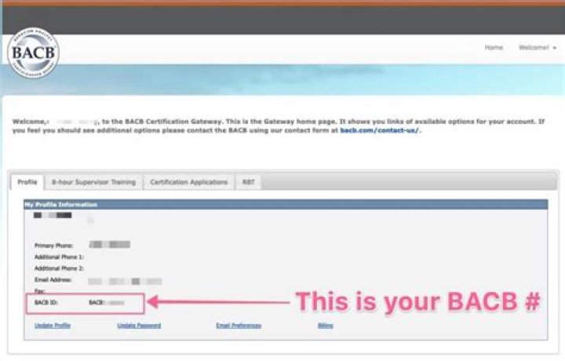Click the Primary Phone label
The image size is (565, 361).
pyautogui.click(x=53, y=246)
